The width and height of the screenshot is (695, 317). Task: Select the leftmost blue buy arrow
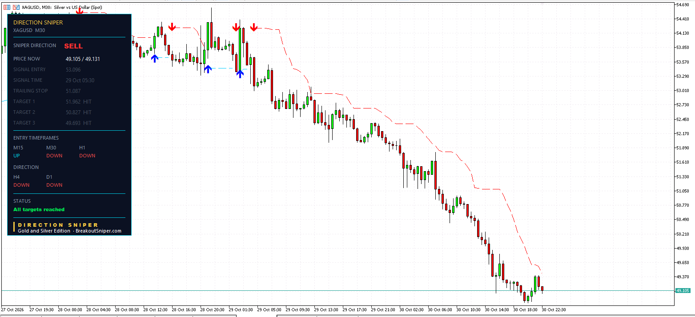(x=154, y=58)
